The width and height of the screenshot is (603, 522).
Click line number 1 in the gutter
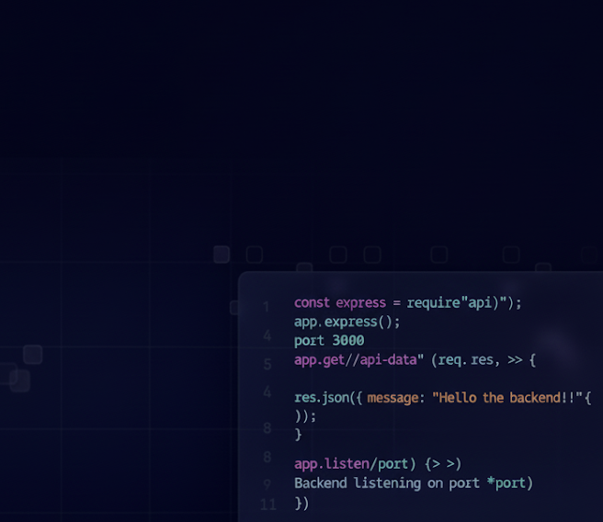[267, 307]
